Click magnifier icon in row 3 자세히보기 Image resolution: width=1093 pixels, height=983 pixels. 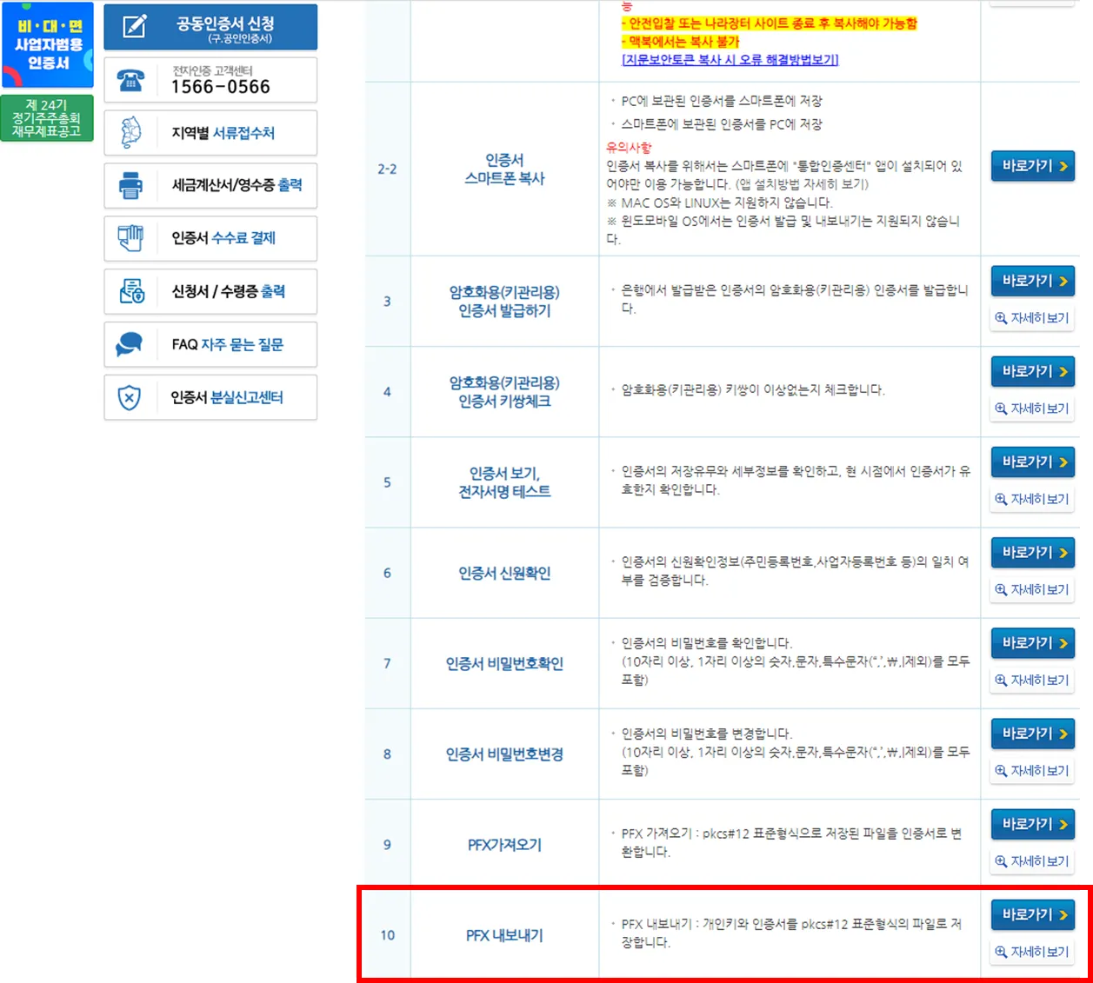coord(1001,318)
